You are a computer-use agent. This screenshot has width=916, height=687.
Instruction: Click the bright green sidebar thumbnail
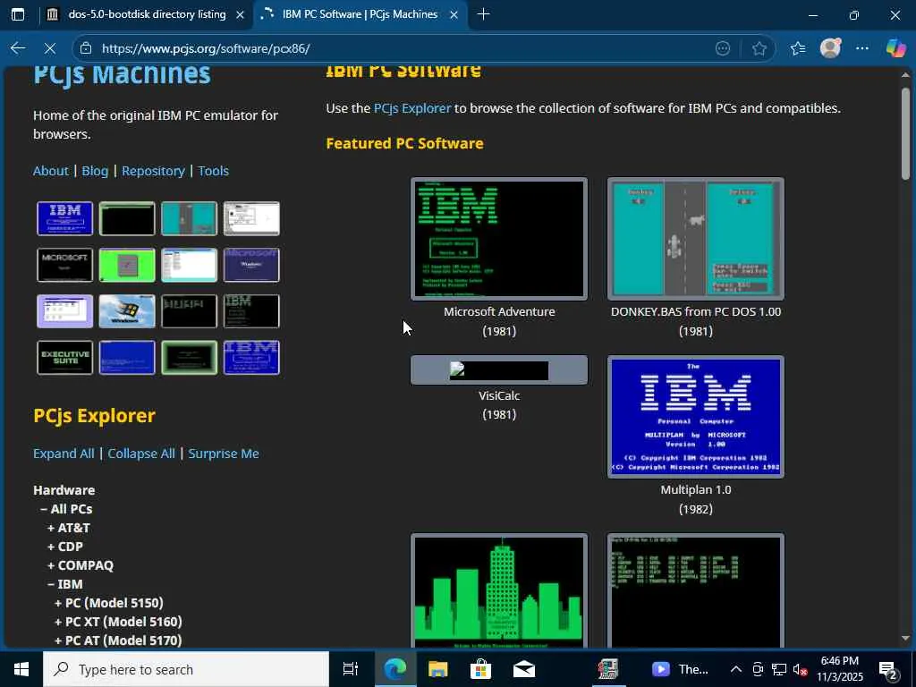pyautogui.click(x=127, y=265)
